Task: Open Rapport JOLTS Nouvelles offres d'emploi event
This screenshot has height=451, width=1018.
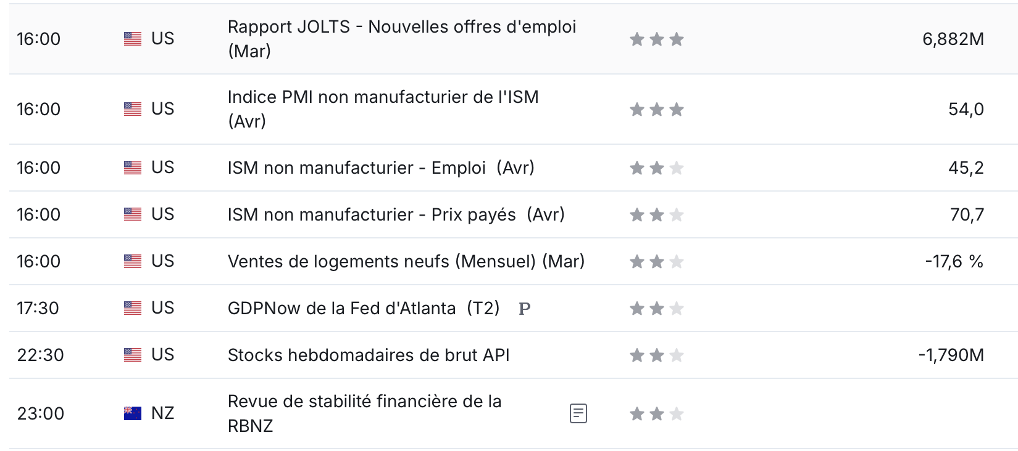Action: (x=402, y=39)
